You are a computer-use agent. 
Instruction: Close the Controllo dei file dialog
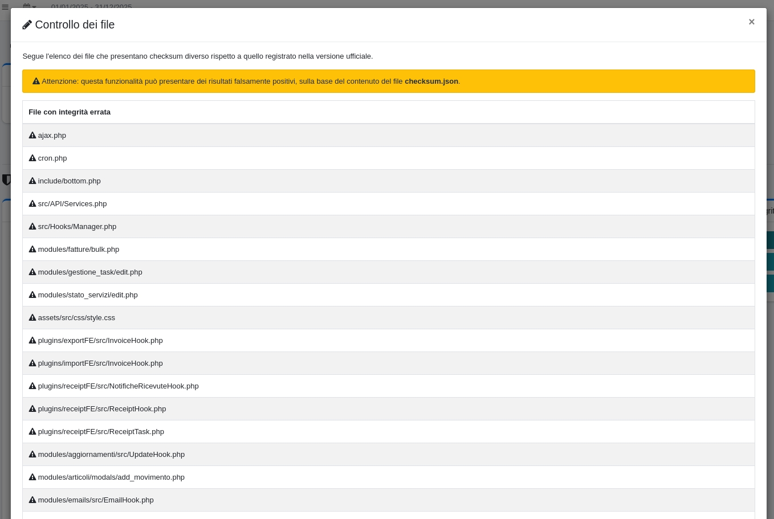pyautogui.click(x=751, y=22)
